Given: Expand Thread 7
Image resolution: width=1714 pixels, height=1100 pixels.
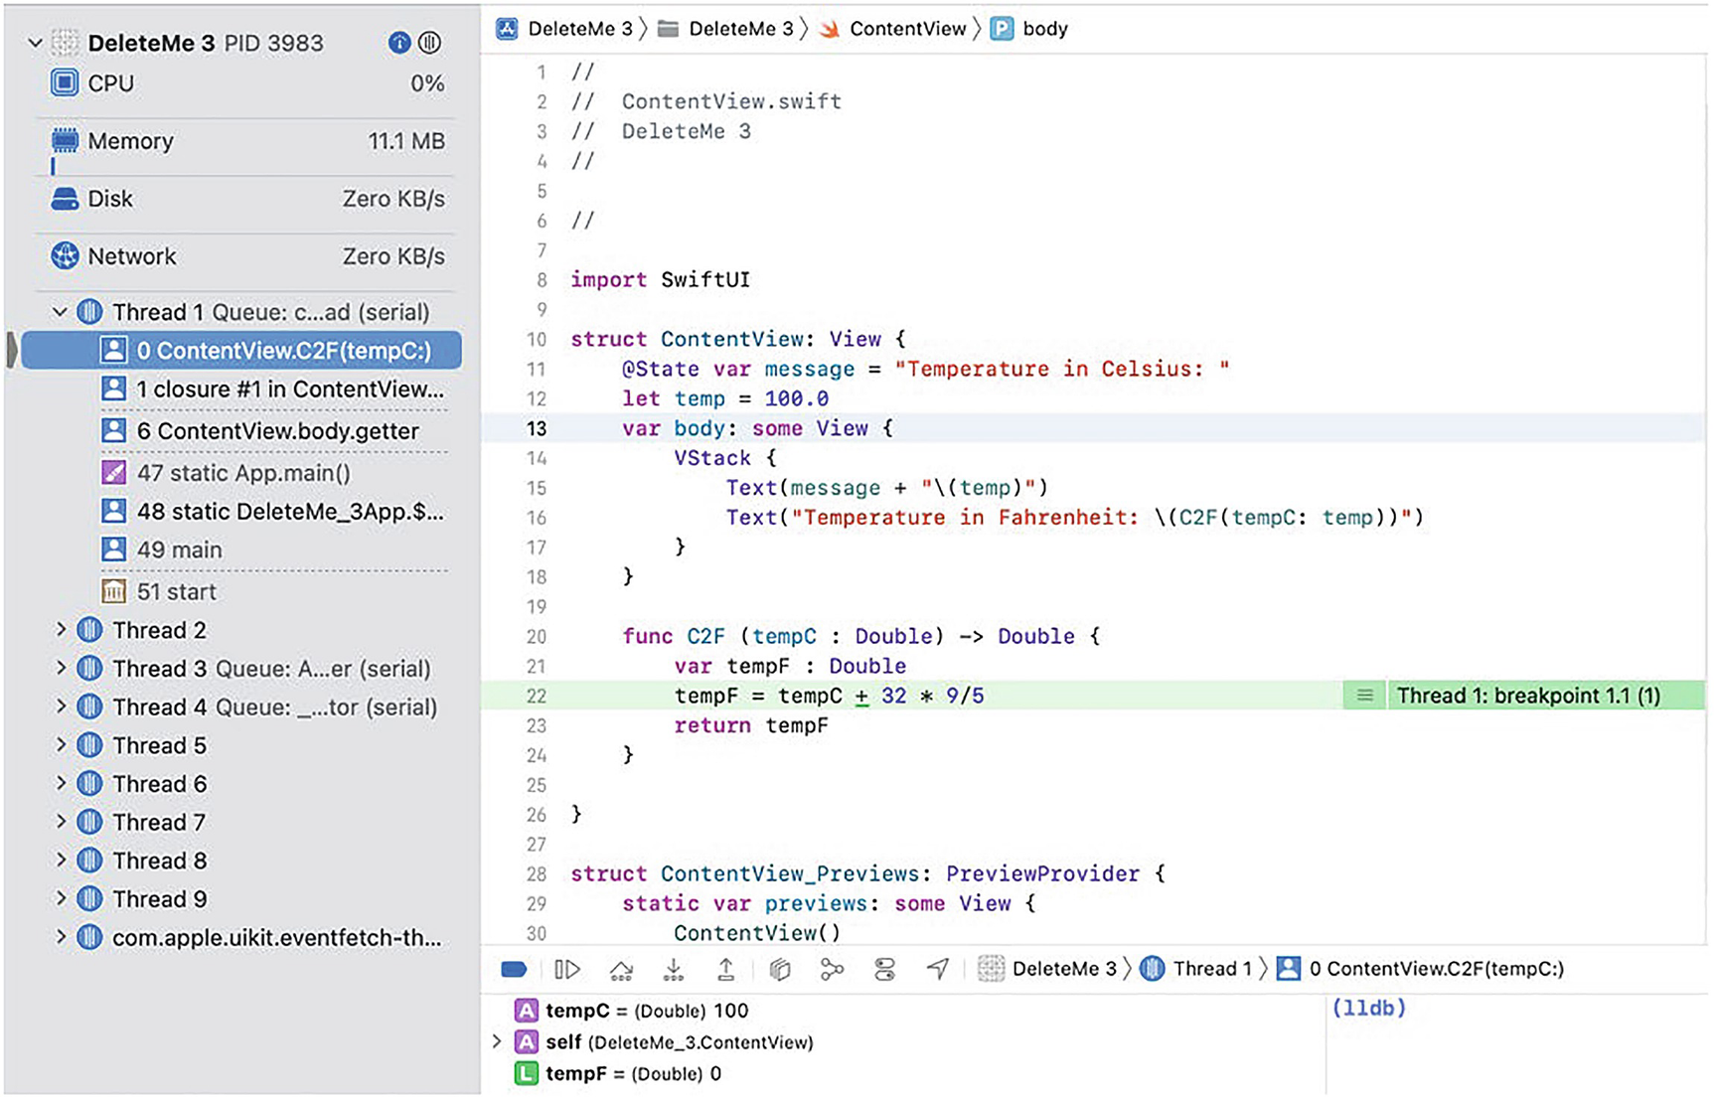Looking at the screenshot, I should [61, 822].
